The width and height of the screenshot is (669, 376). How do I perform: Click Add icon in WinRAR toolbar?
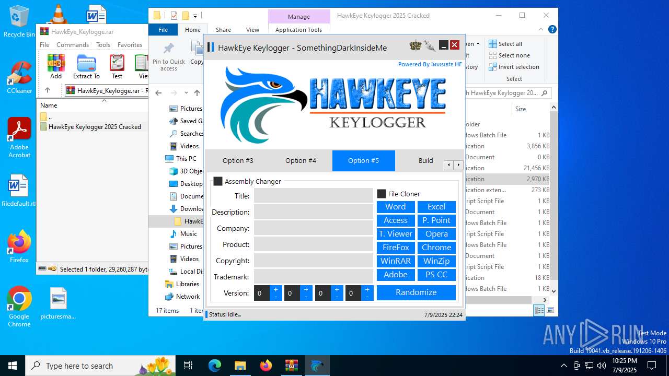pos(56,67)
